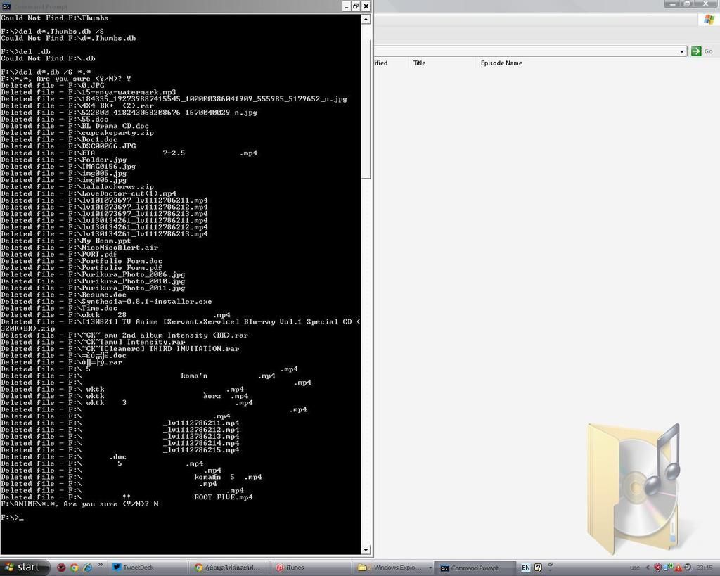The height and width of the screenshot is (576, 720).
Task: Click the taskbar clock showing 23:45
Action: pyautogui.click(x=704, y=568)
